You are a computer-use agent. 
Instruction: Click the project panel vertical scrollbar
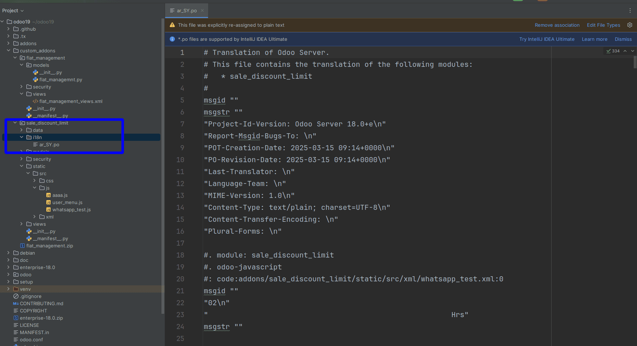[x=163, y=166]
